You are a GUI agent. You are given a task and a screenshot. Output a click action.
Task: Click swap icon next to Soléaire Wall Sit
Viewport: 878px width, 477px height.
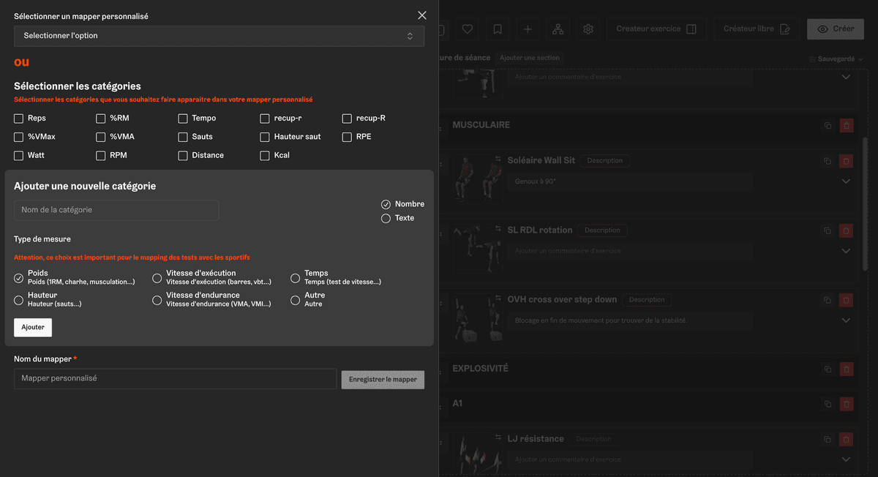click(x=498, y=159)
